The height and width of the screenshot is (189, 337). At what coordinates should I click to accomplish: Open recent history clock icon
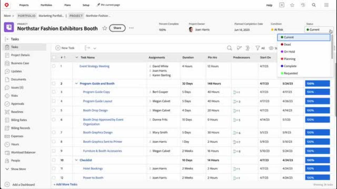point(303,5)
